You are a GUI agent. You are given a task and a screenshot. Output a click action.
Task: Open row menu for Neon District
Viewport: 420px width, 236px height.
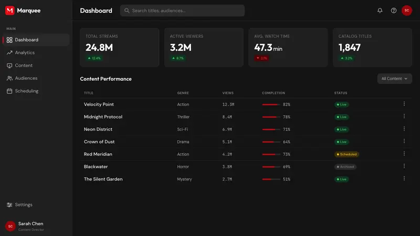[404, 128]
